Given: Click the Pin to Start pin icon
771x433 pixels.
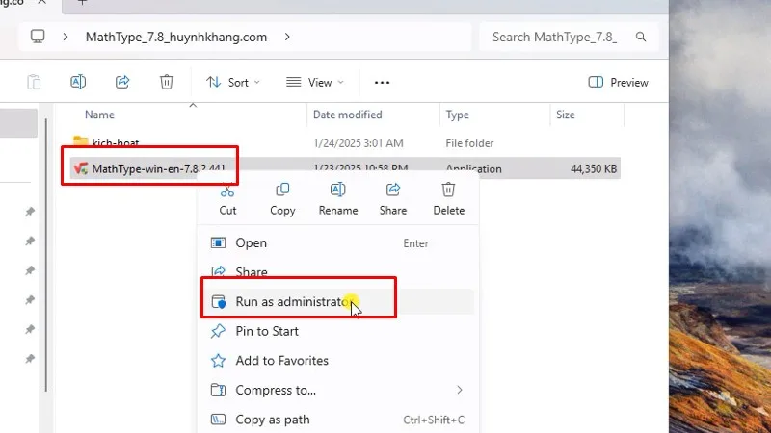Looking at the screenshot, I should tap(218, 331).
